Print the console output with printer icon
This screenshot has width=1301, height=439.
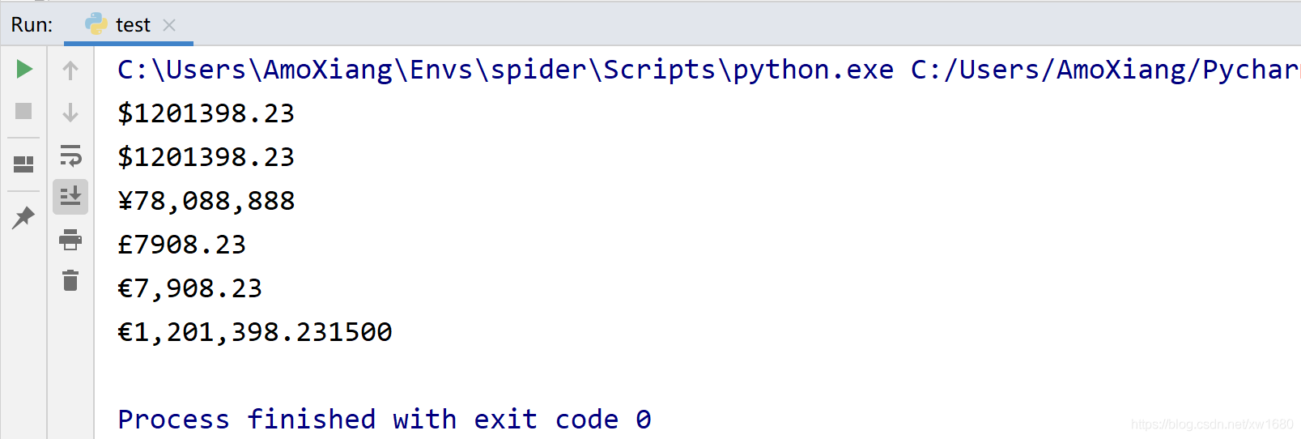coord(70,239)
